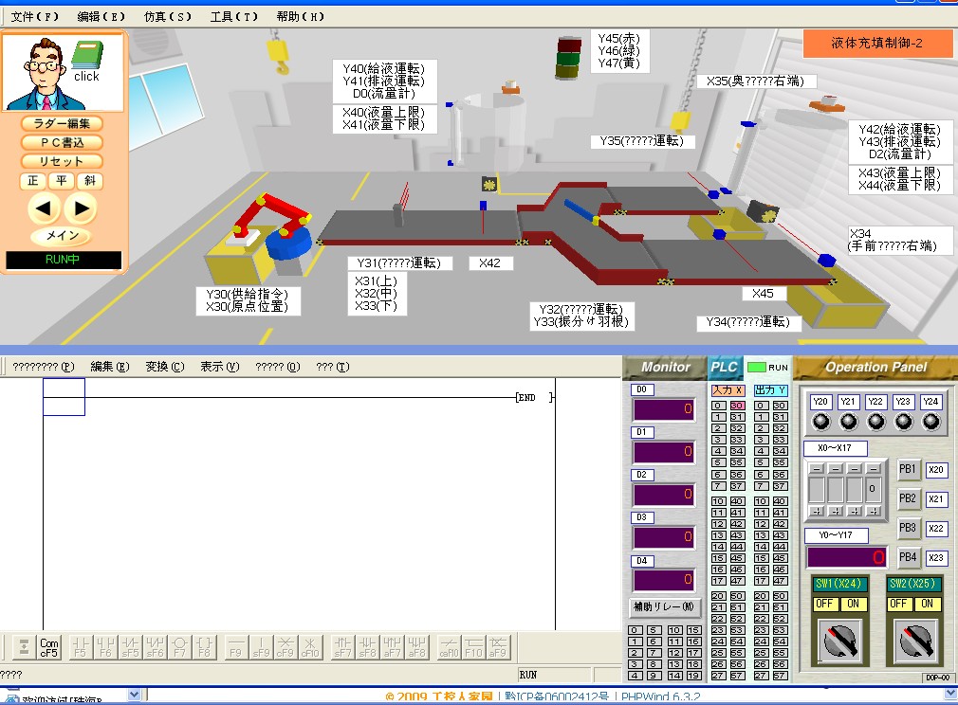The width and height of the screenshot is (958, 705).
Task: Turn the SW2 (X25) rotary switch
Action: (914, 642)
